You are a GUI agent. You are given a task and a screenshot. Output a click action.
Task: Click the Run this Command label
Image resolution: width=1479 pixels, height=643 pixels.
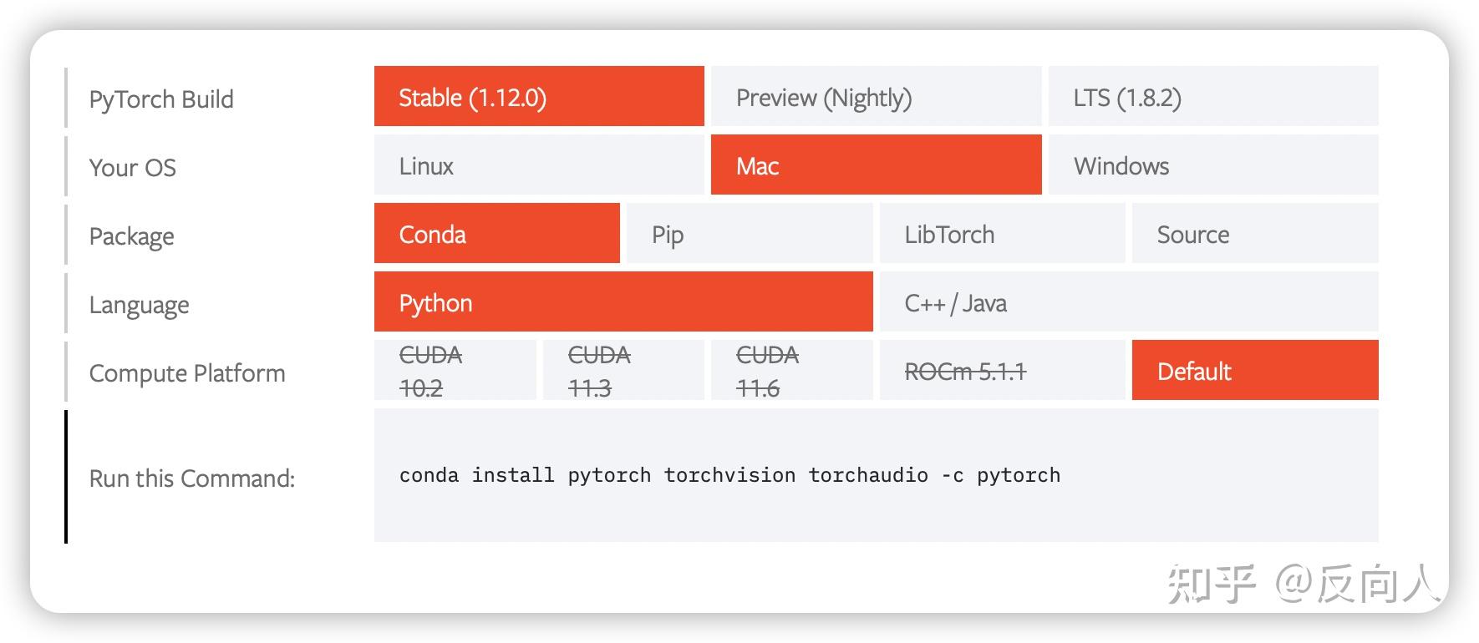[192, 477]
